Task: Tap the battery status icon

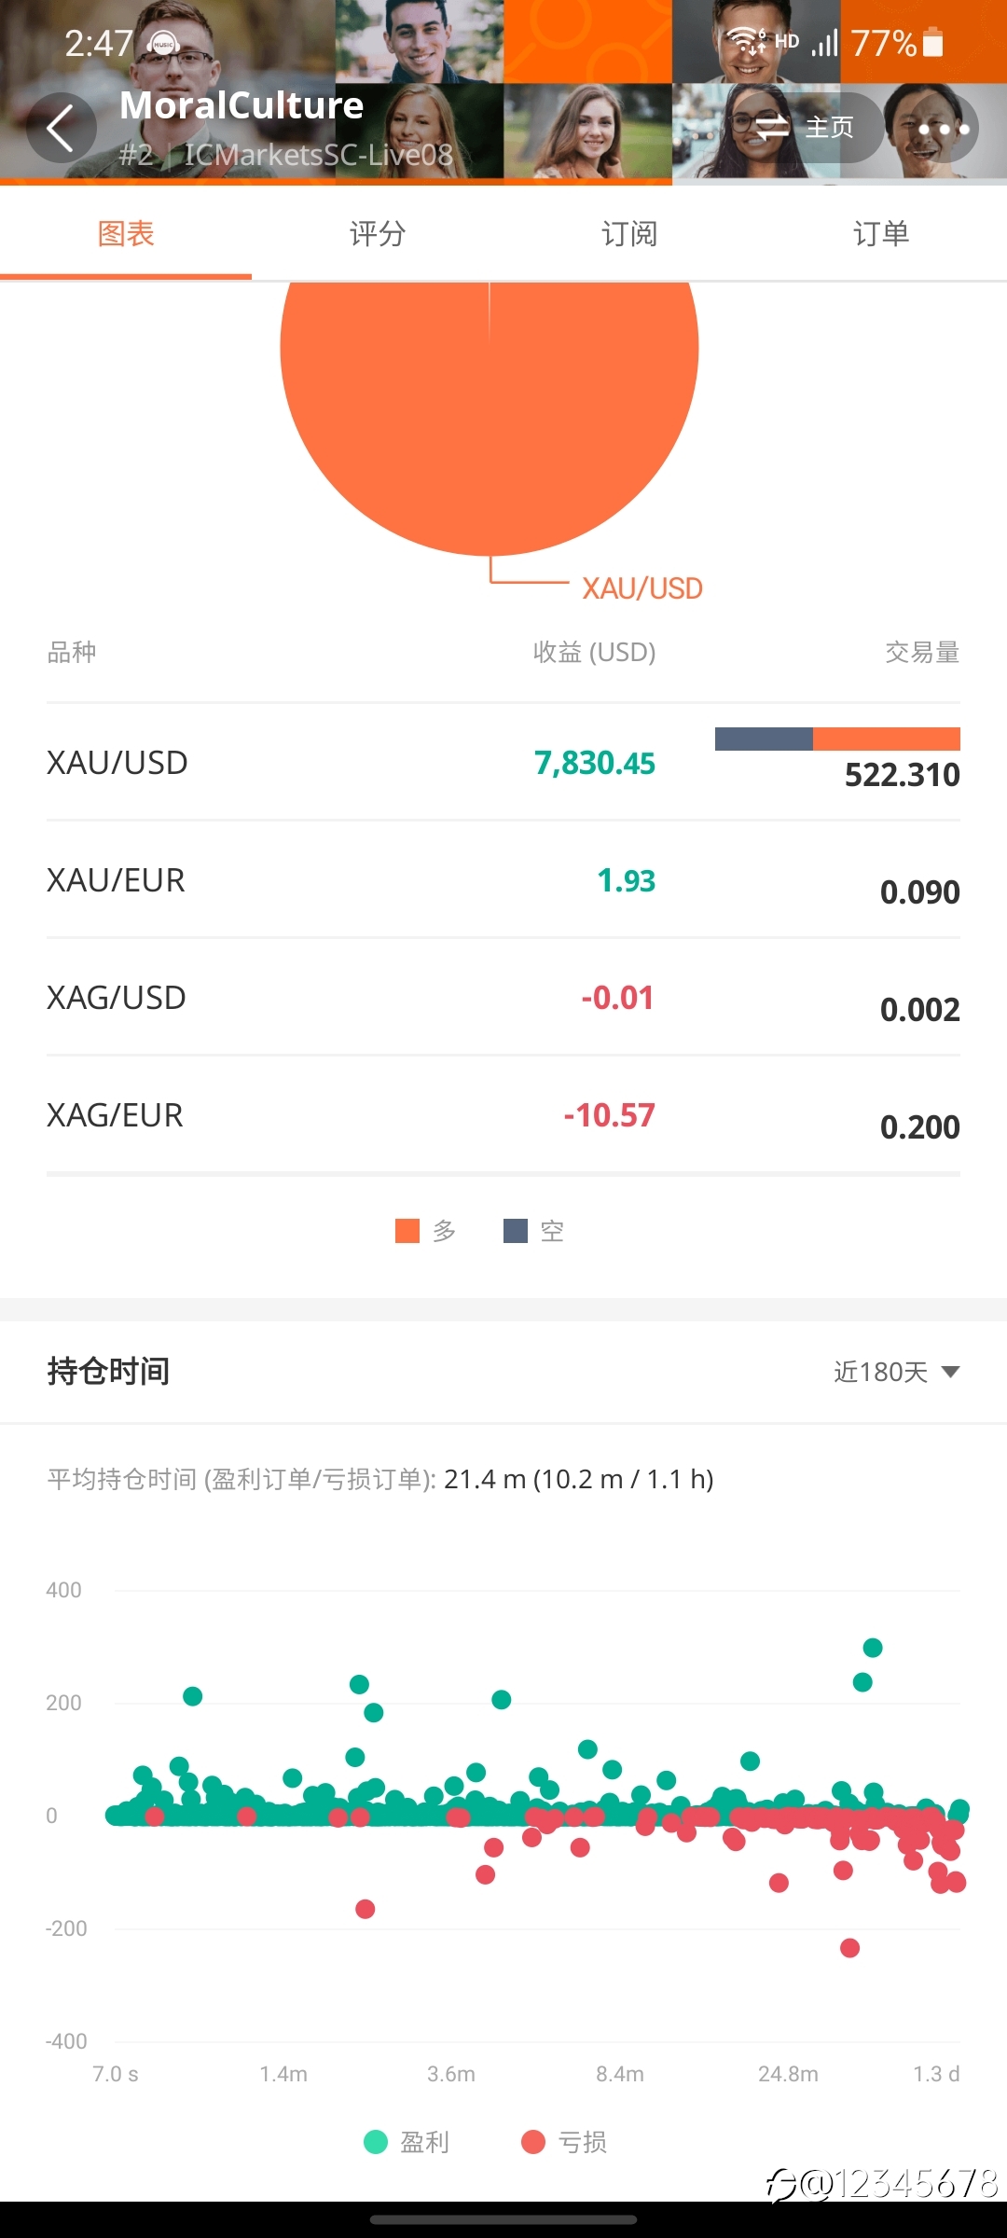Action: (x=933, y=43)
